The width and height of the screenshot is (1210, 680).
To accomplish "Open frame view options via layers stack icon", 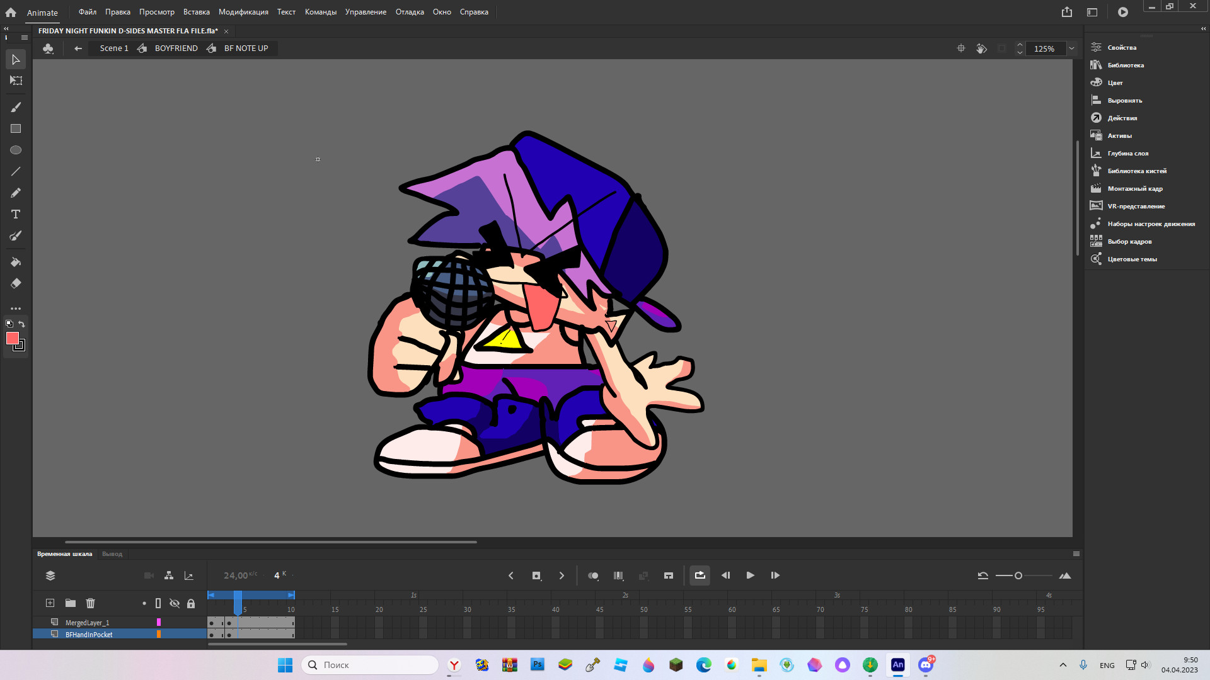I will point(50,575).
